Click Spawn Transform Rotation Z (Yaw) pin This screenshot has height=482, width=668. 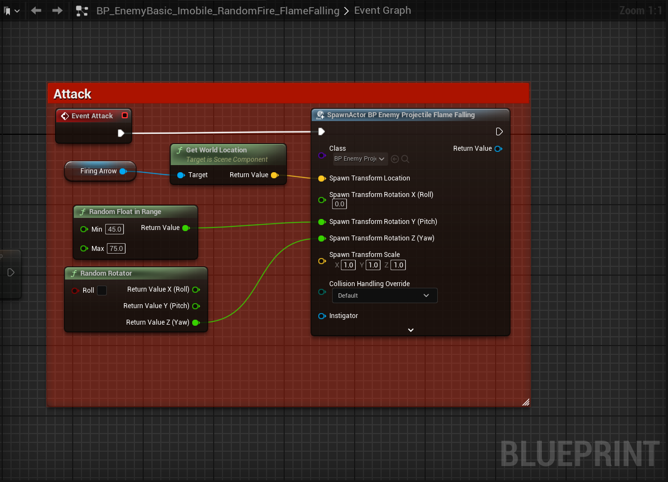(322, 238)
